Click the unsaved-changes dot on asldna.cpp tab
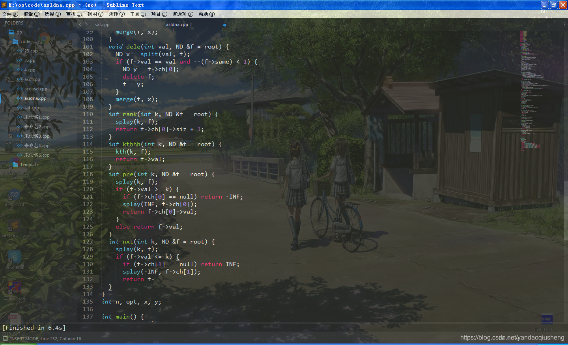 224,25
